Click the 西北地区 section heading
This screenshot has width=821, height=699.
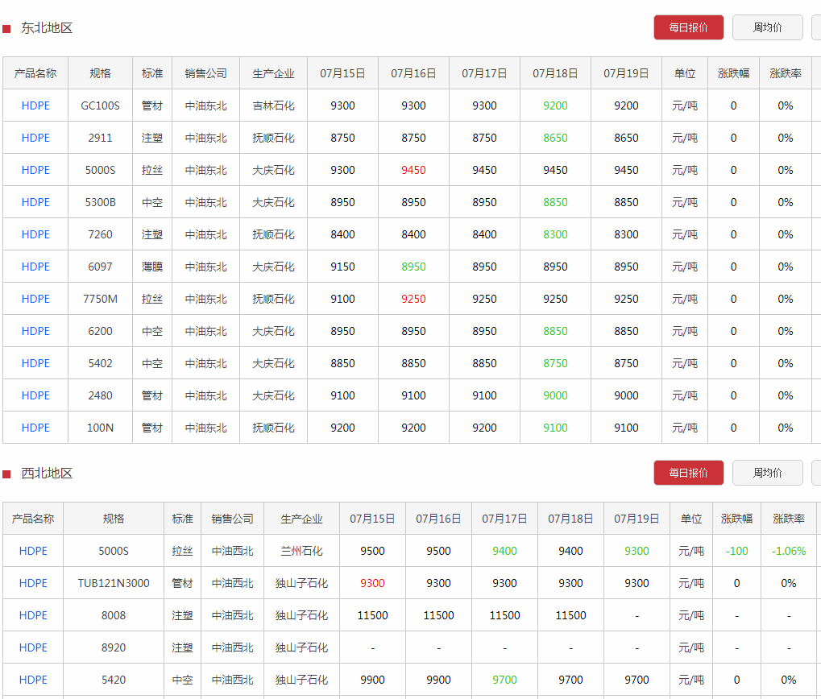coord(47,473)
